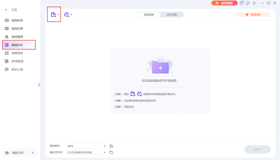The image size is (280, 160).
Task: Click the add file icon in step 1
Action: click(133, 94)
